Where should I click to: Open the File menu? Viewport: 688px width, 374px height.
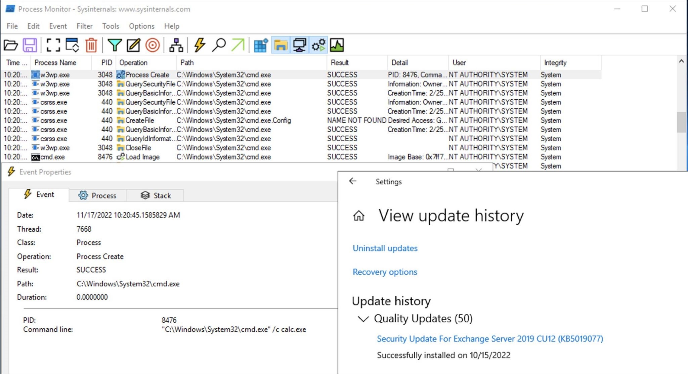[12, 26]
